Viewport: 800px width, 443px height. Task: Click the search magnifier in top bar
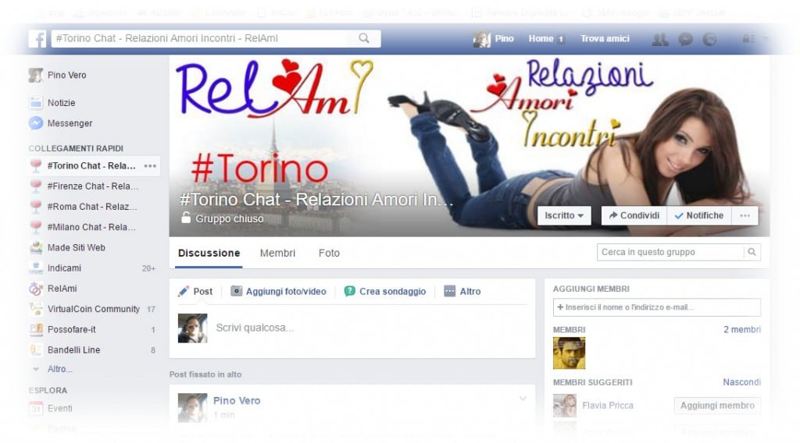coord(364,38)
